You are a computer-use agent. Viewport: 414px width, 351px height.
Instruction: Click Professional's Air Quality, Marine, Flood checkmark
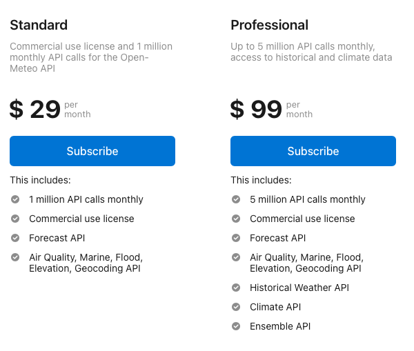pyautogui.click(x=236, y=257)
